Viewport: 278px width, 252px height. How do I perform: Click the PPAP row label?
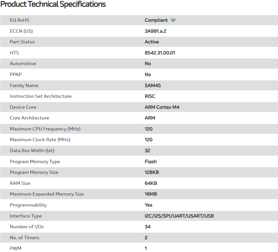(x=16, y=75)
